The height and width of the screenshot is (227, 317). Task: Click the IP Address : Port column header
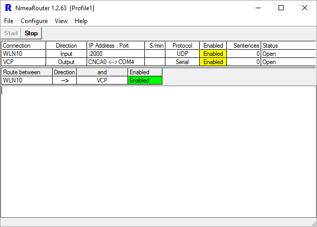(116, 46)
